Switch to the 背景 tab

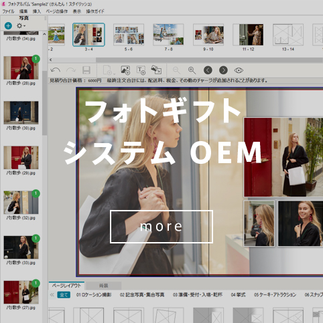(x=104, y=286)
